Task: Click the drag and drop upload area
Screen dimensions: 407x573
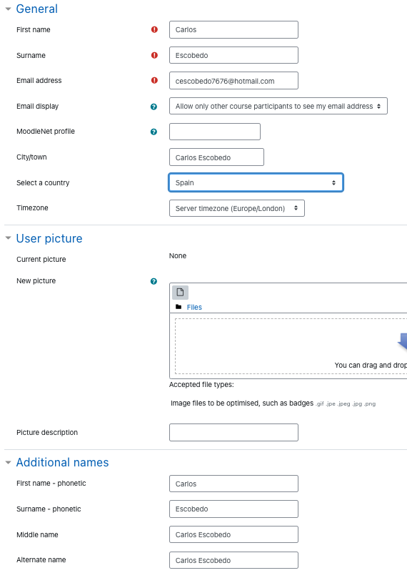Action: pyautogui.click(x=291, y=346)
